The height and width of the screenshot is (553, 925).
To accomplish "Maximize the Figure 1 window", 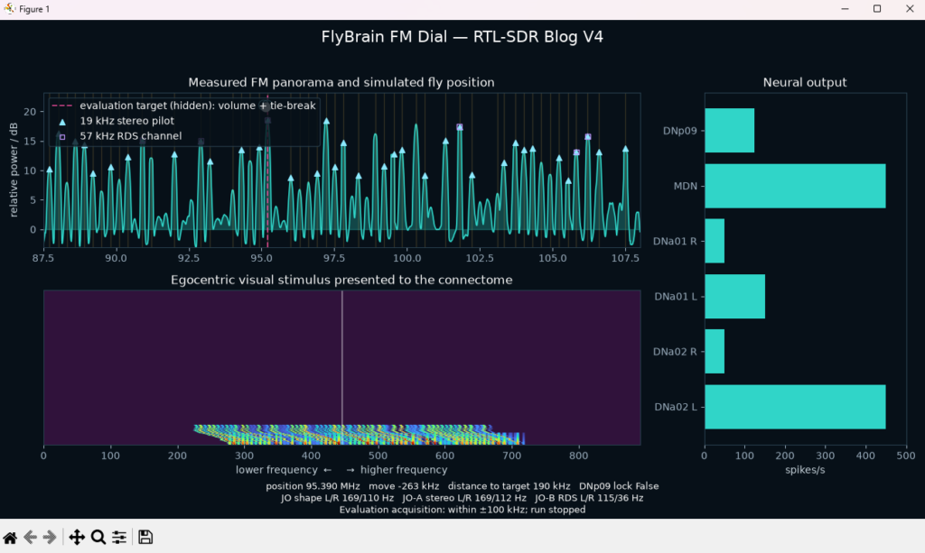I will 877,9.
